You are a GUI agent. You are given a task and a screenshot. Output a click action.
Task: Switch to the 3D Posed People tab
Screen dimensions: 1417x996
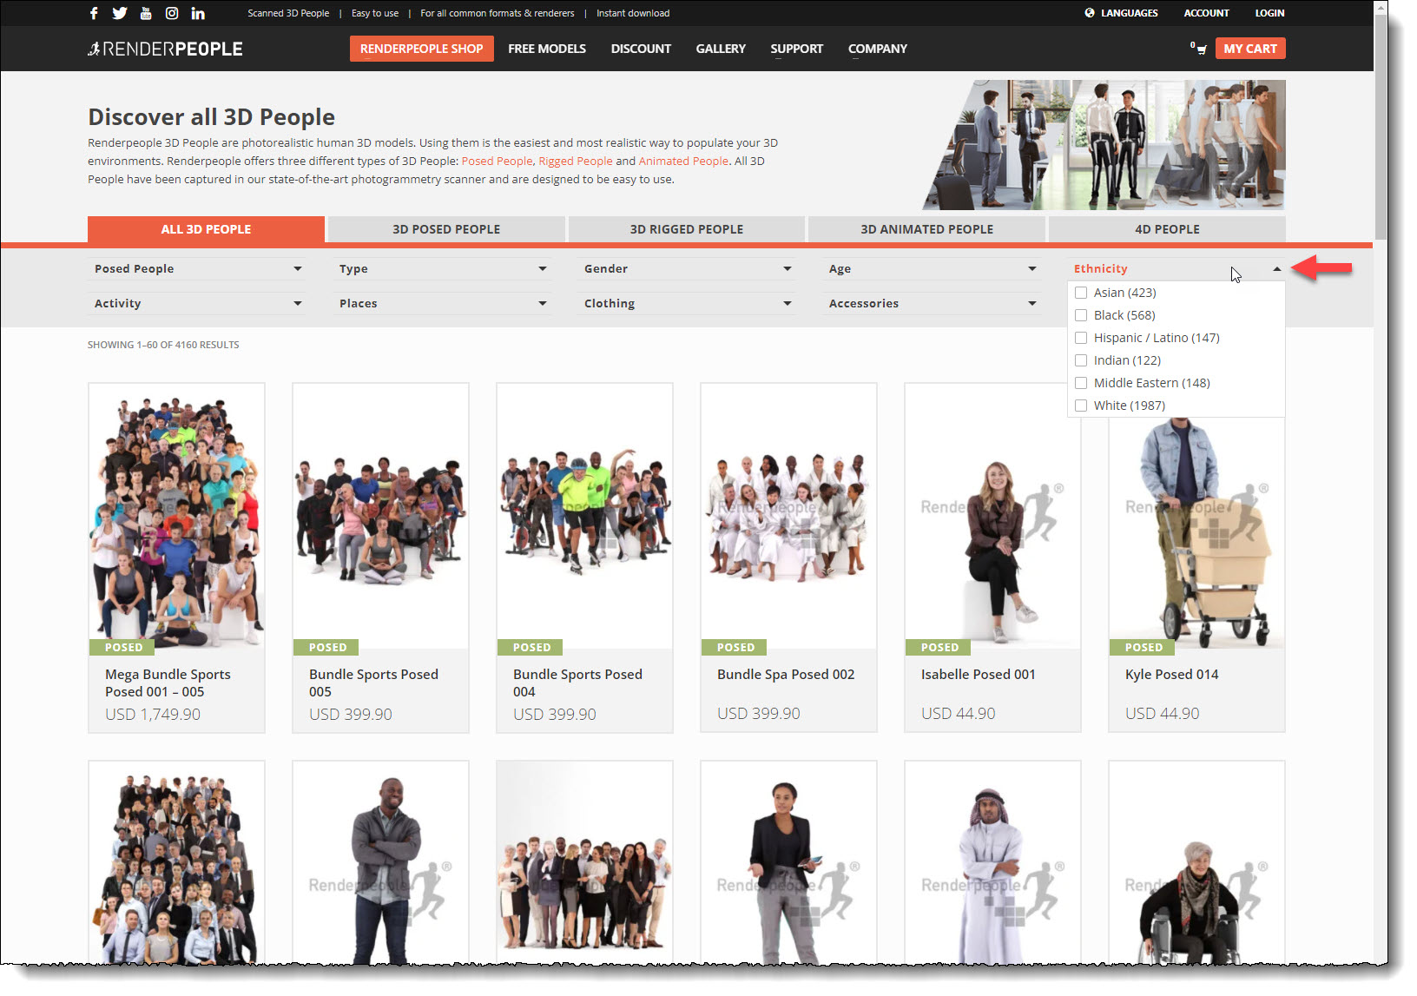446,229
